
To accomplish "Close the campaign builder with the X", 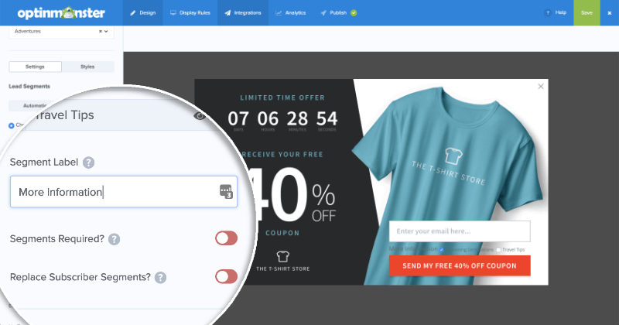I will (609, 12).
